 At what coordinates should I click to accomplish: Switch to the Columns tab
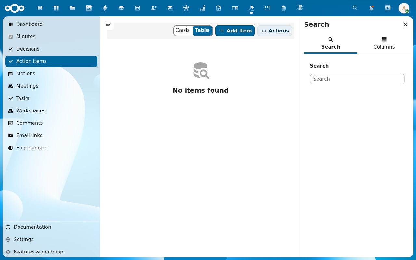(384, 44)
